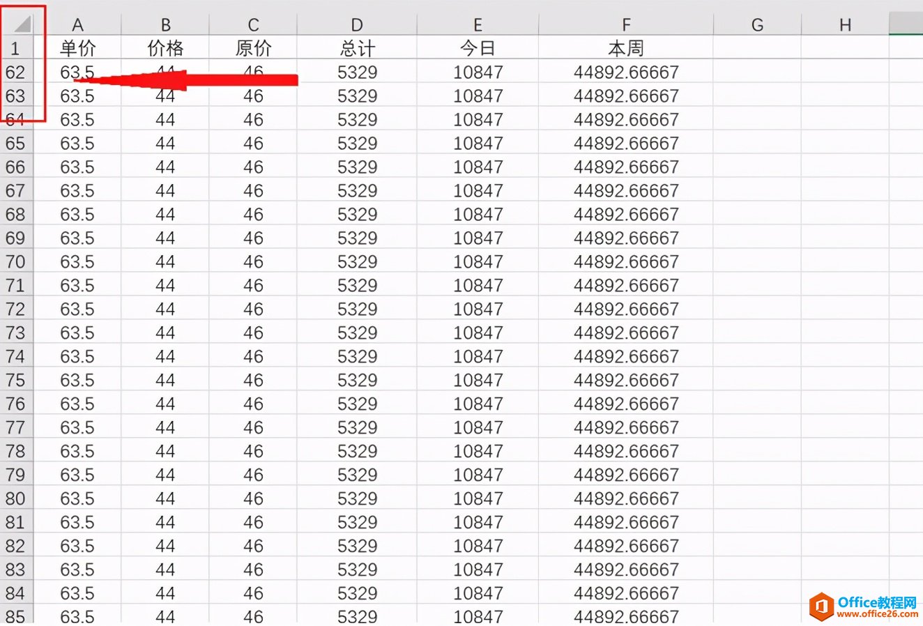
Task: Select cell 5329 in row 68
Action: point(357,214)
